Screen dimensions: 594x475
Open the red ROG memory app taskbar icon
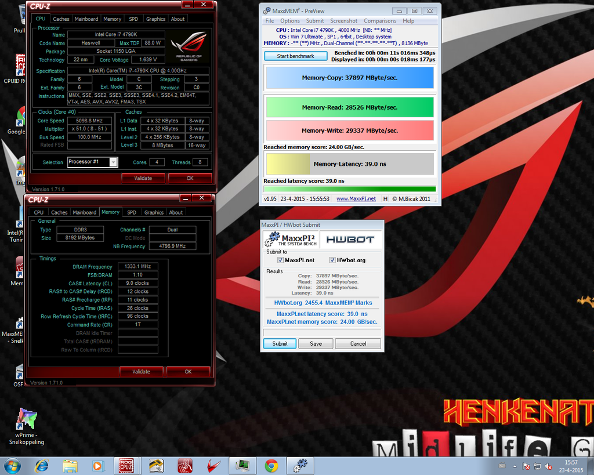[185, 466]
